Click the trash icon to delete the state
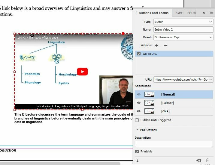The image size is (215, 165). [x=207, y=160]
